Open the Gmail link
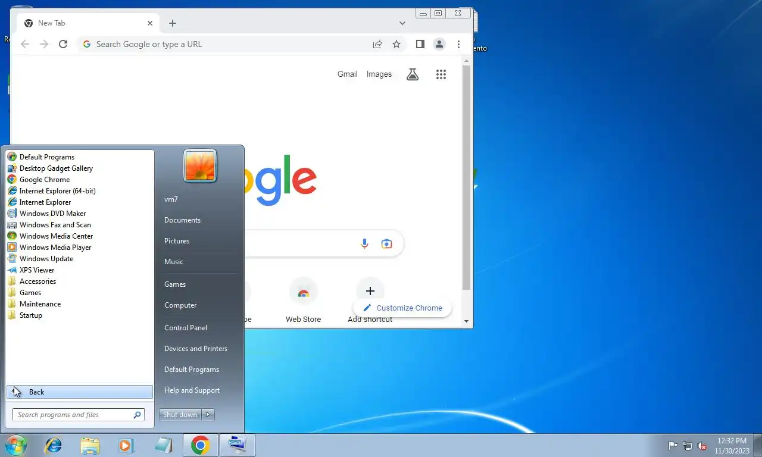Image resolution: width=762 pixels, height=457 pixels. coord(348,74)
